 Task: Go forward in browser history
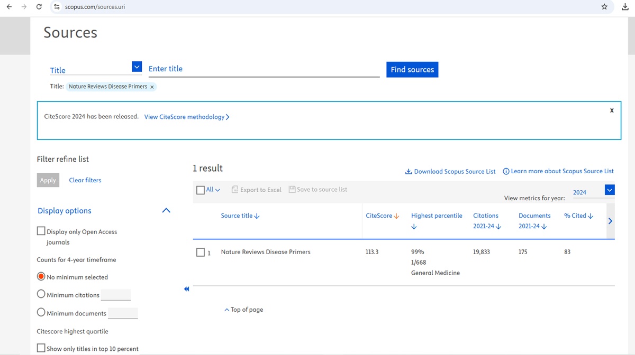pyautogui.click(x=24, y=7)
